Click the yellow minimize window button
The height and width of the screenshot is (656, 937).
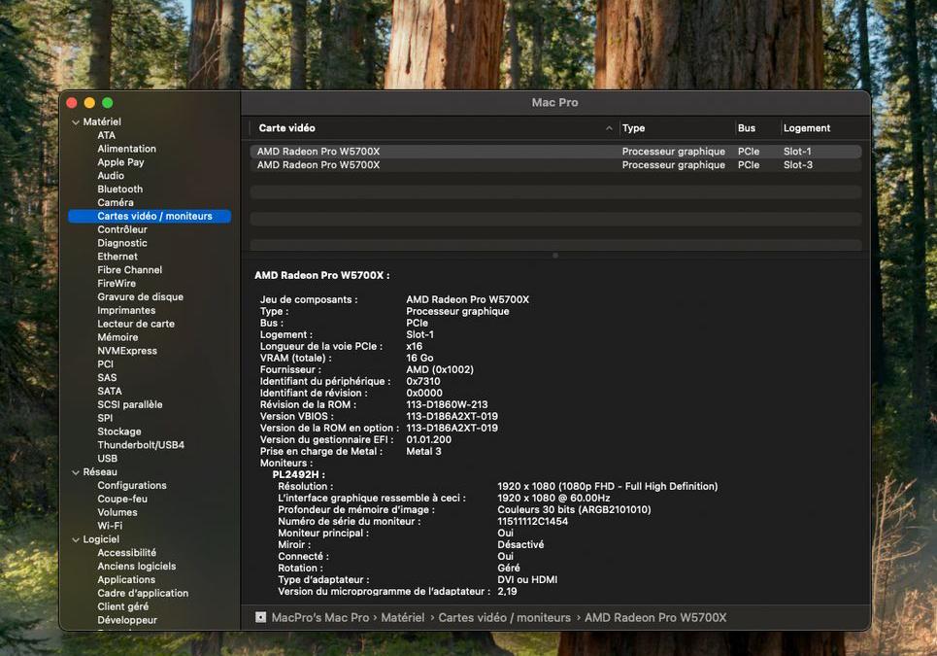[89, 103]
